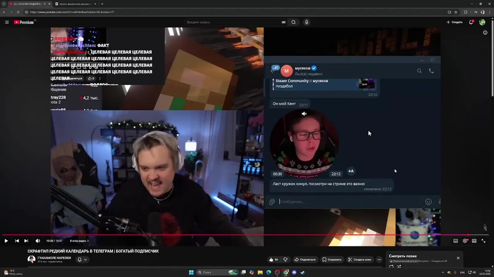The height and width of the screenshot is (277, 494).
Task: Dislike this video
Action: (x=286, y=259)
